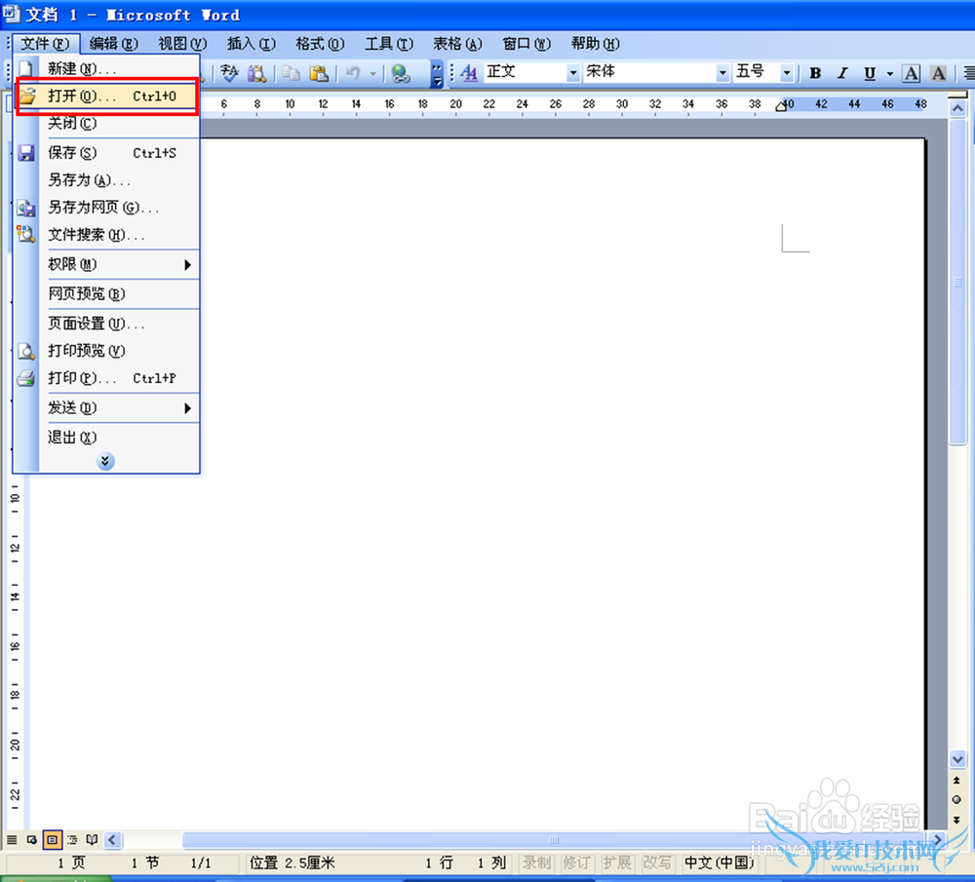
Task: Open the Undo history dropdown arrow
Action: point(373,73)
